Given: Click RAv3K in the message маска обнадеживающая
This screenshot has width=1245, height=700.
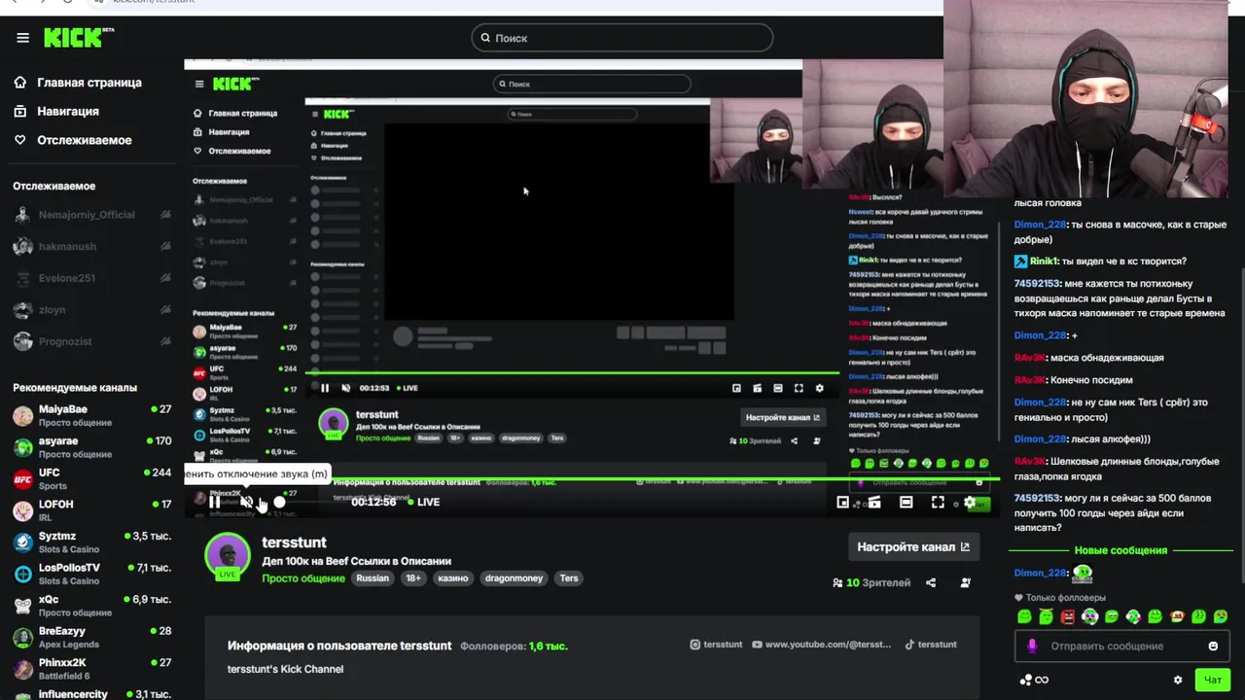Looking at the screenshot, I should [x=1029, y=358].
